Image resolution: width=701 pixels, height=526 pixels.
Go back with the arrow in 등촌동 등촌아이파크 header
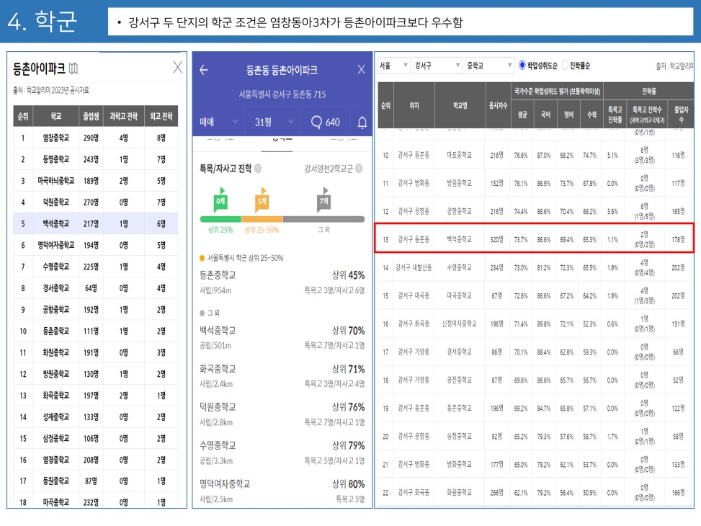204,70
